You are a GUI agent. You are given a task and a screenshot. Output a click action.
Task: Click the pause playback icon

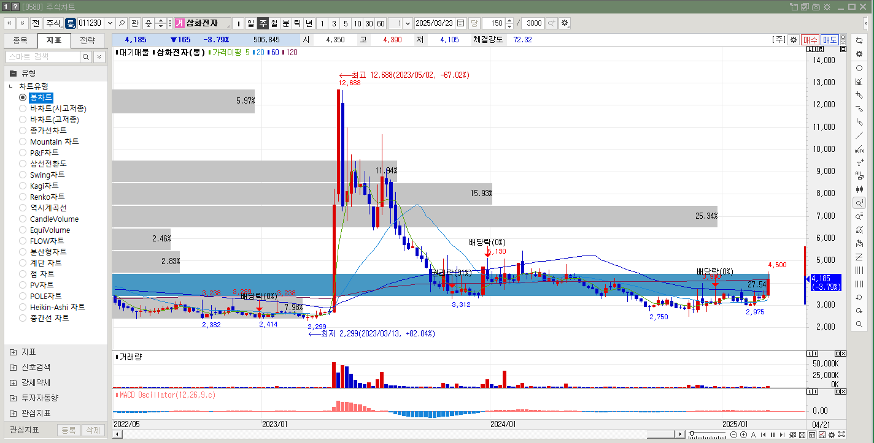point(773,434)
